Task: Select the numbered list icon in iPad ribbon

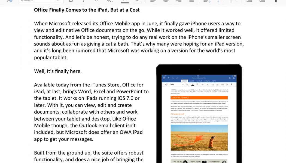Action: [x=217, y=84]
